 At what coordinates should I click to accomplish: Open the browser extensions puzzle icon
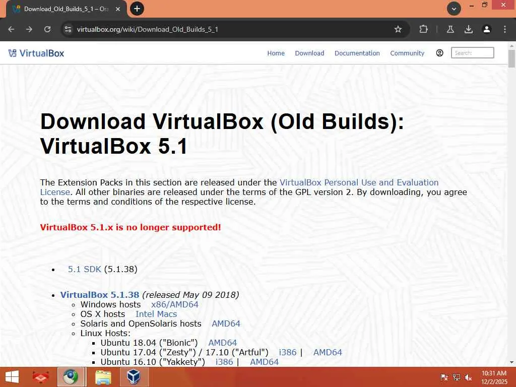[x=423, y=29]
